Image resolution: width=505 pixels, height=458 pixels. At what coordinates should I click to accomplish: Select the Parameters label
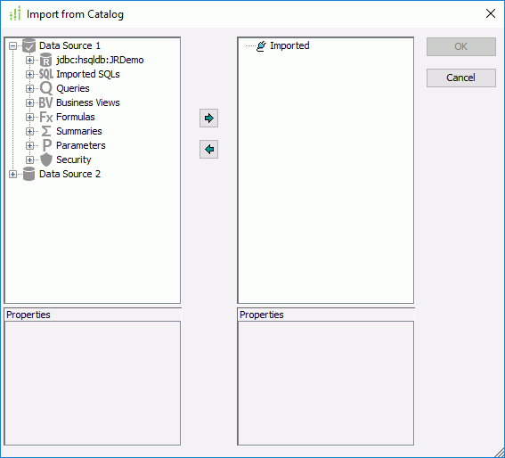pos(80,145)
